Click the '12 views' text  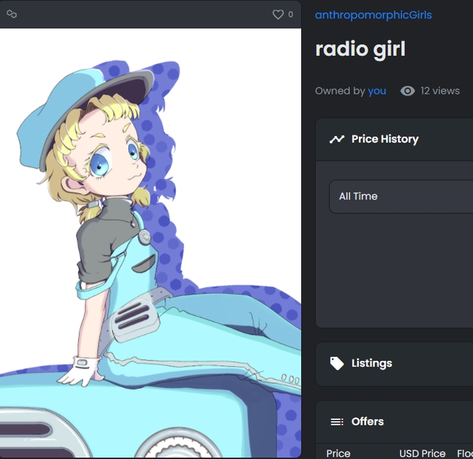tap(440, 91)
